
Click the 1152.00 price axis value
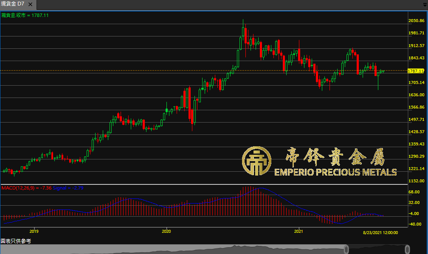tap(416, 181)
